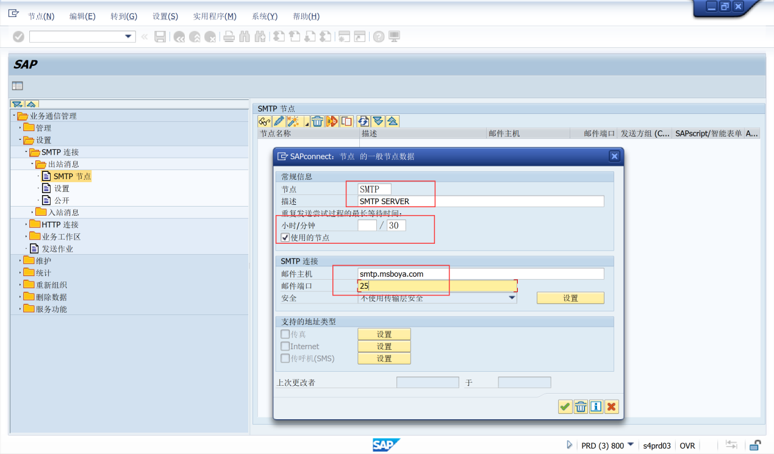Click the layout icon below SAP title

(18, 86)
